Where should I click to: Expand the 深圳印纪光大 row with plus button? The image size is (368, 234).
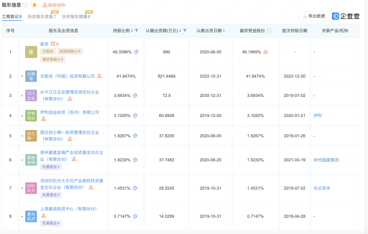(x=22, y=188)
